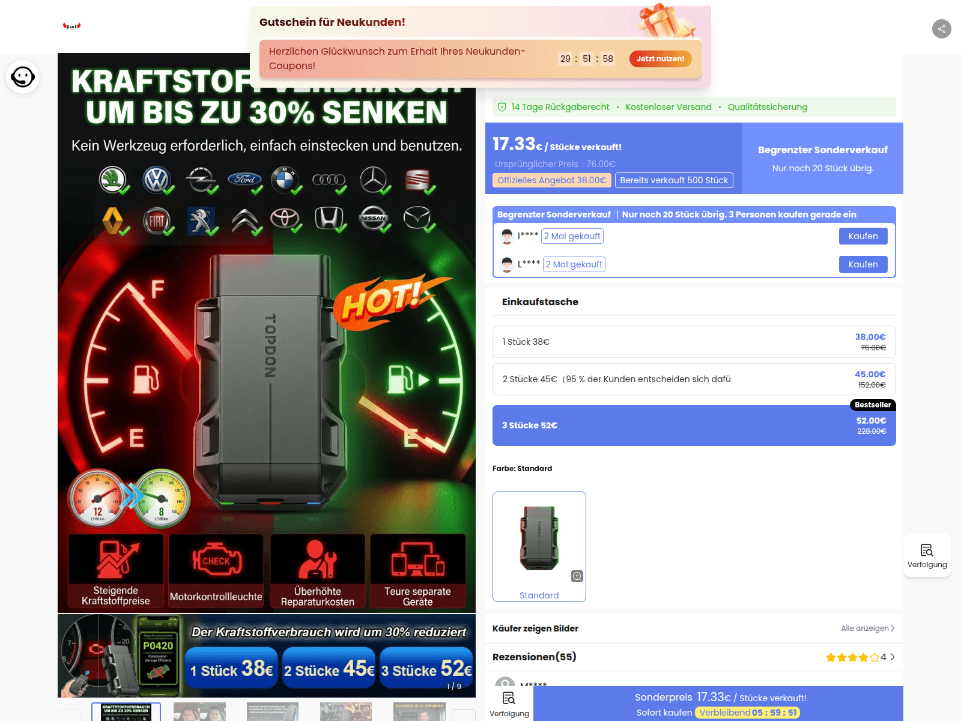Click the Einkaufstasche heading
Viewport: 961px width, 721px height.
click(540, 302)
